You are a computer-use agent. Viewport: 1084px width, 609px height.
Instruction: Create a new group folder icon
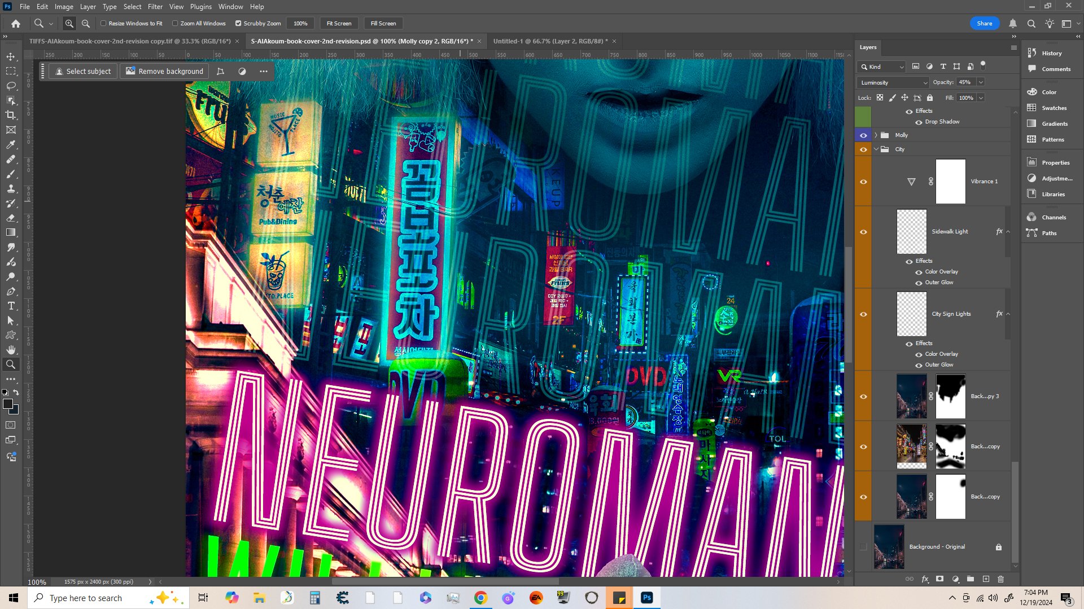[971, 579]
